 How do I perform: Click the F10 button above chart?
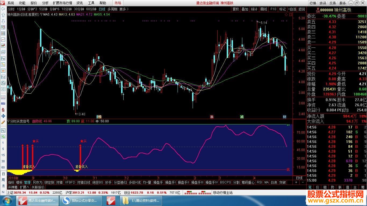273,9
